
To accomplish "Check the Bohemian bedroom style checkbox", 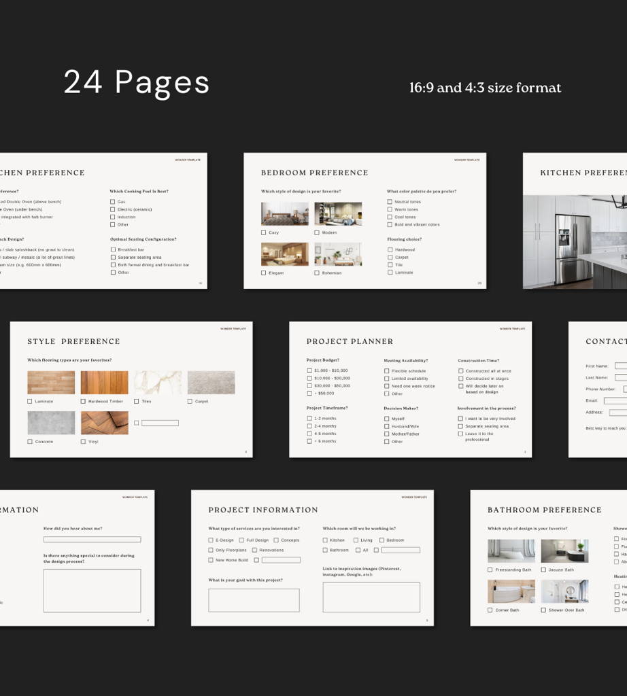I will click(x=317, y=273).
